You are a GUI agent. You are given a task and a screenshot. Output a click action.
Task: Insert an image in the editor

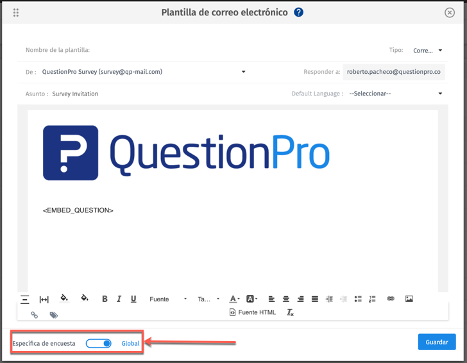[x=409, y=299]
